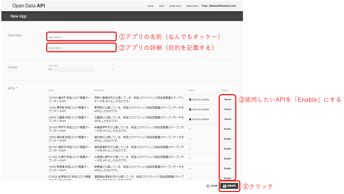Click the lock icon beside 三重県 API status
The height and width of the screenshot is (194, 344).
[x=190, y=119]
